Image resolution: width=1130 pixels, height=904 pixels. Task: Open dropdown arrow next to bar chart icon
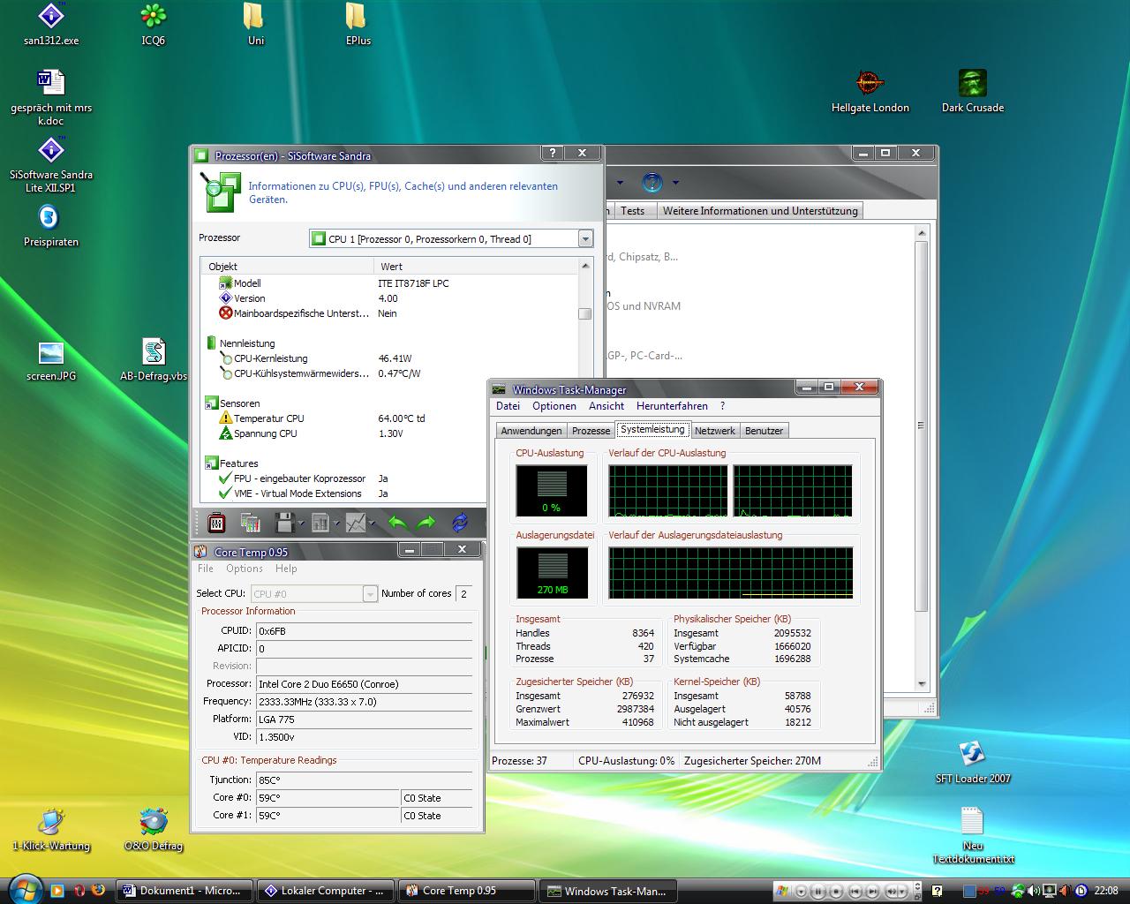(x=336, y=524)
